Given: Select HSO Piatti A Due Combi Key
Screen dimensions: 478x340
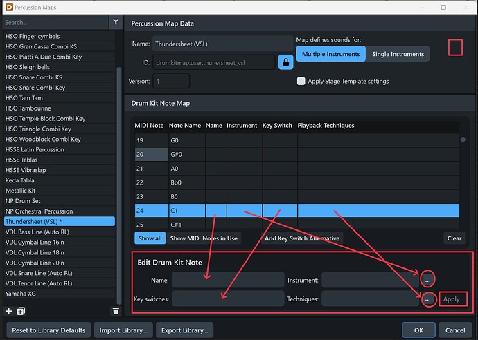Looking at the screenshot, I should pyautogui.click(x=60, y=57).
